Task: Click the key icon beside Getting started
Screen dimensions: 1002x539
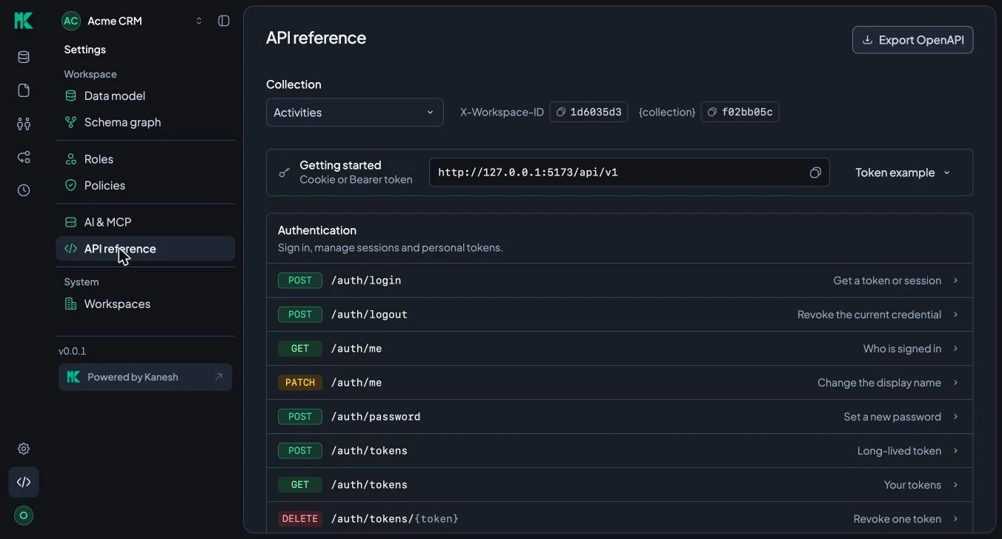Action: coord(285,173)
